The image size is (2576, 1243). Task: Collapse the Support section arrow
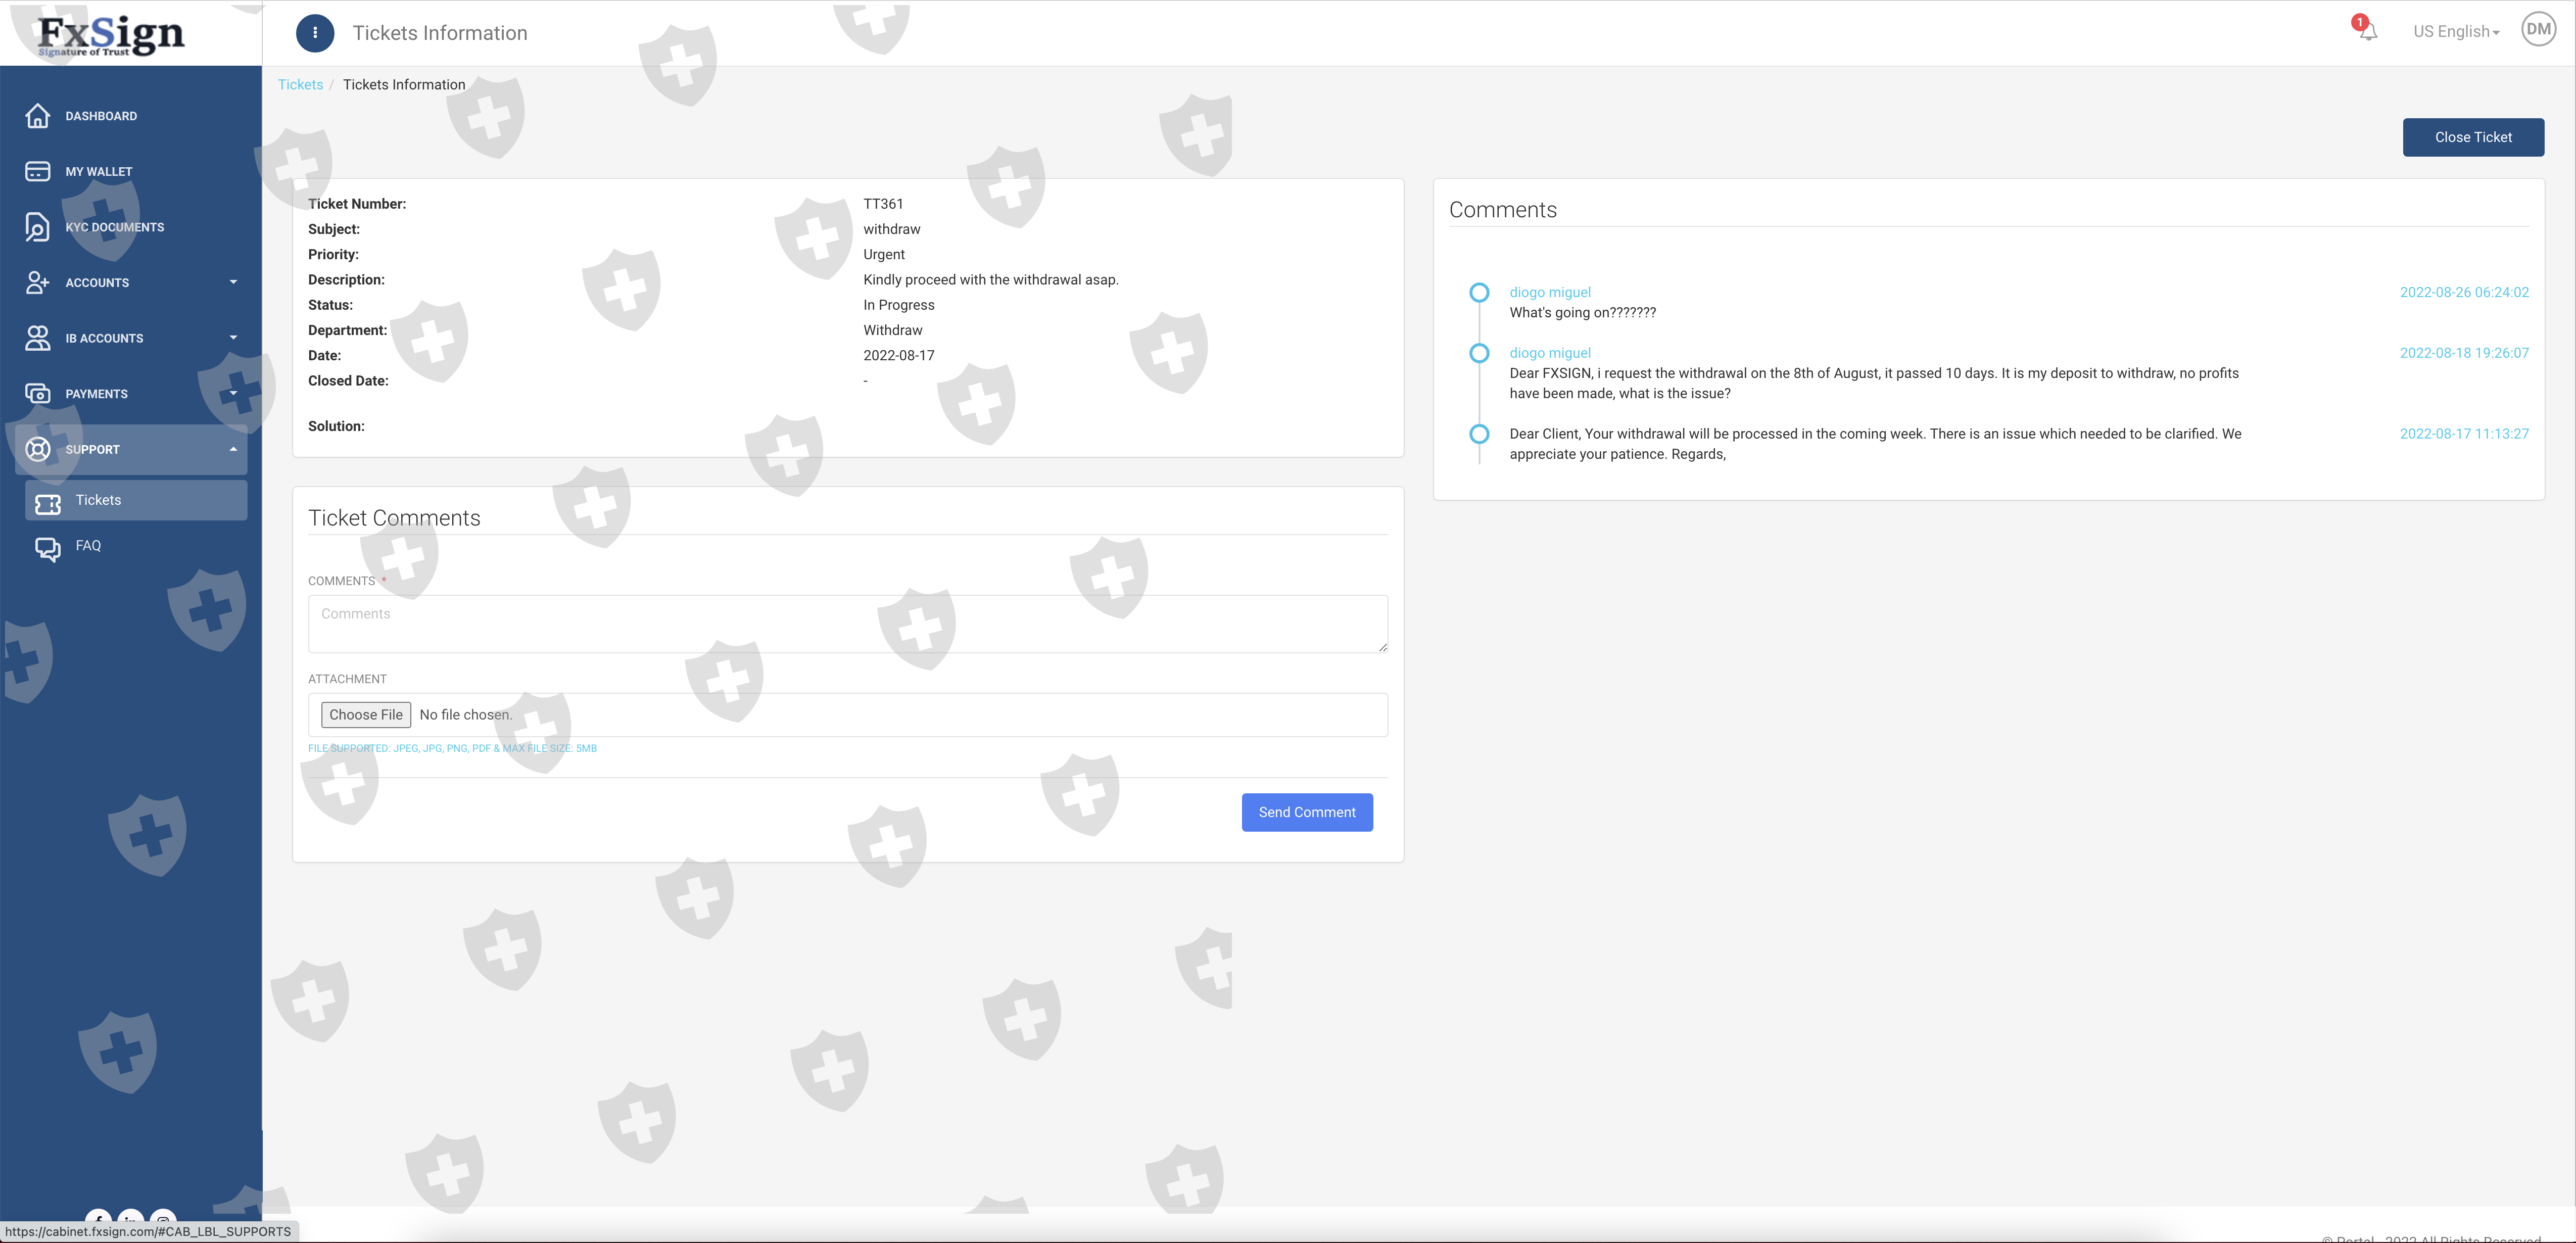pos(233,449)
